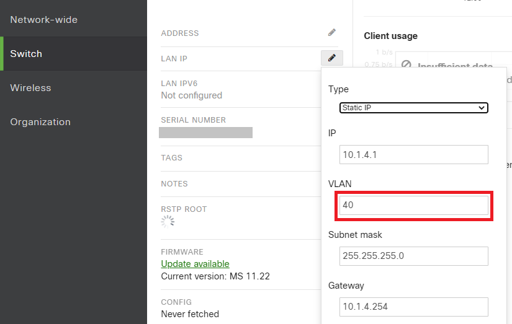Follow the Update available firmware link
The width and height of the screenshot is (512, 324).
coord(195,264)
